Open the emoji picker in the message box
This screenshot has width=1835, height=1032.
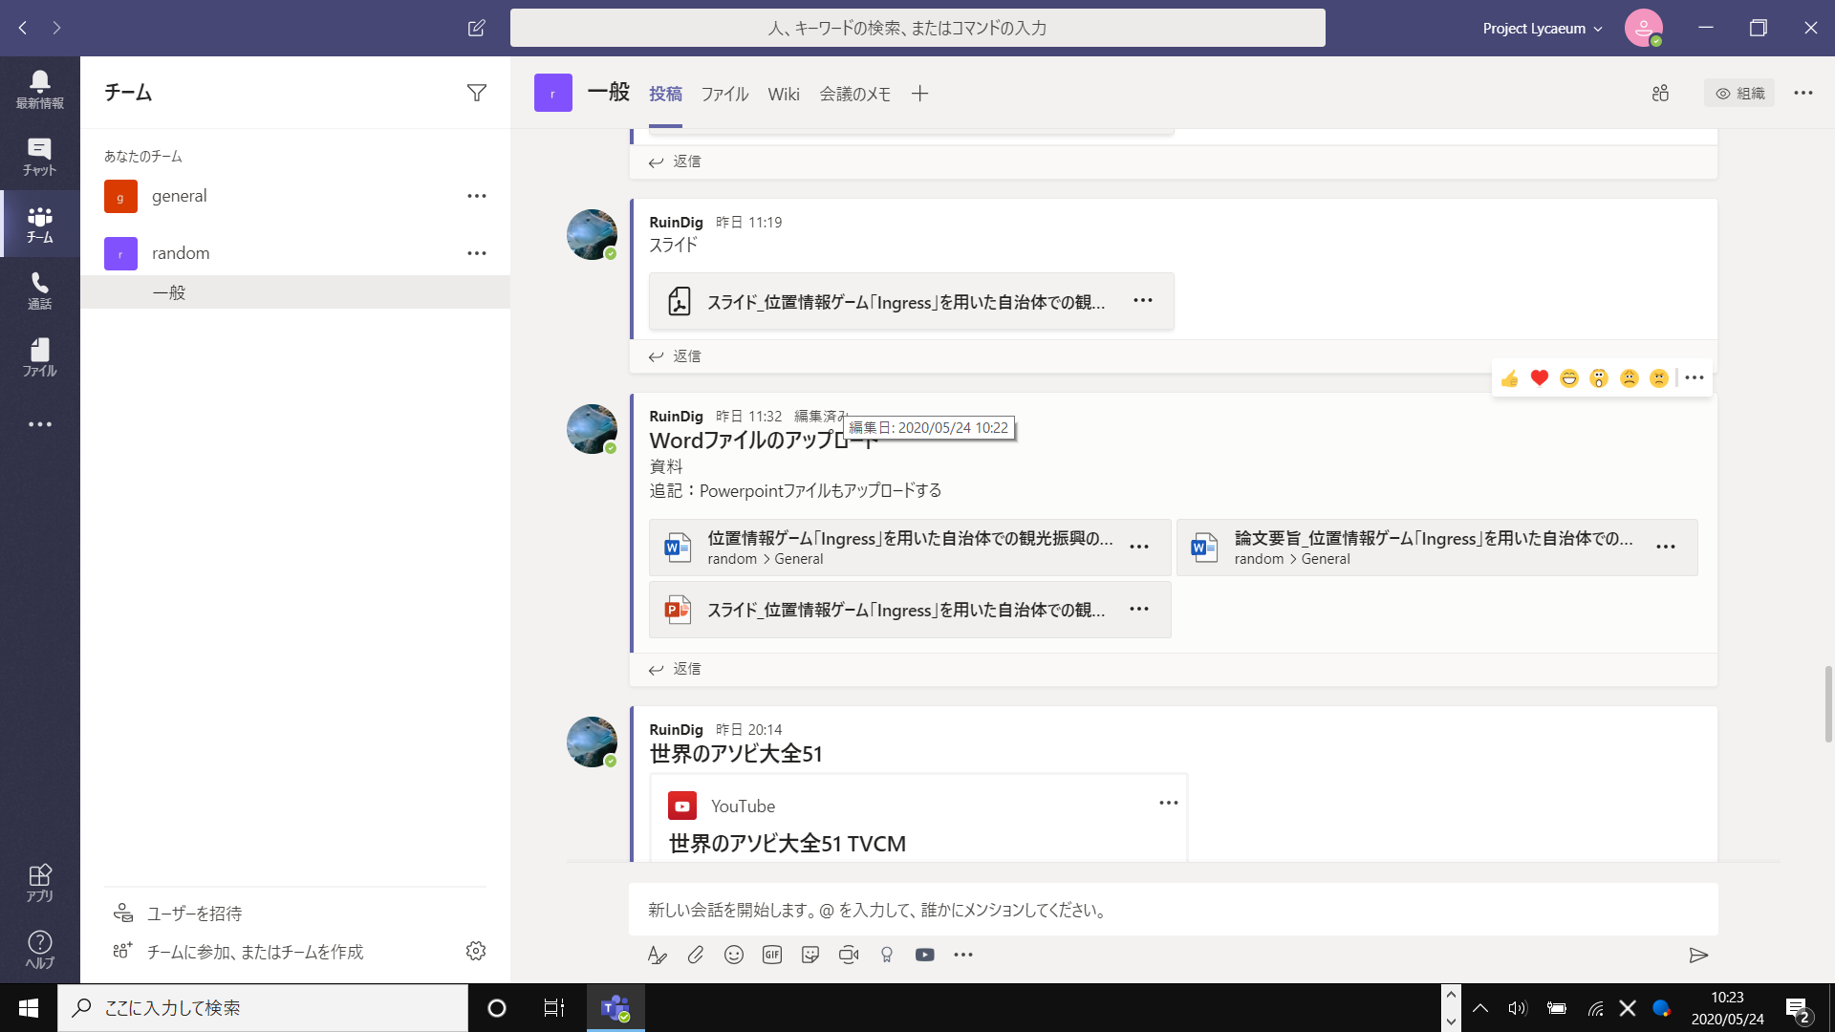(x=734, y=955)
